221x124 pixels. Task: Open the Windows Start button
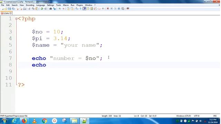coord(4,121)
